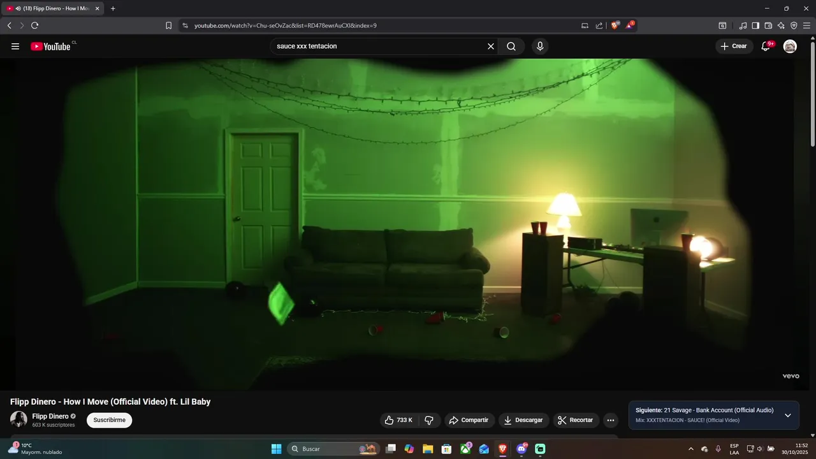Open YouTube notifications bell
Screen dimensions: 816x459
(x=766, y=47)
